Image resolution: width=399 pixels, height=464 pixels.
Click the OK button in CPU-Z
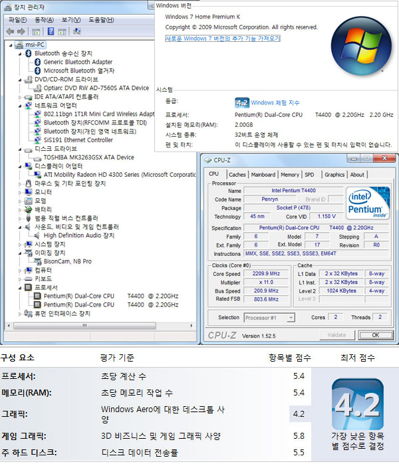(376, 335)
